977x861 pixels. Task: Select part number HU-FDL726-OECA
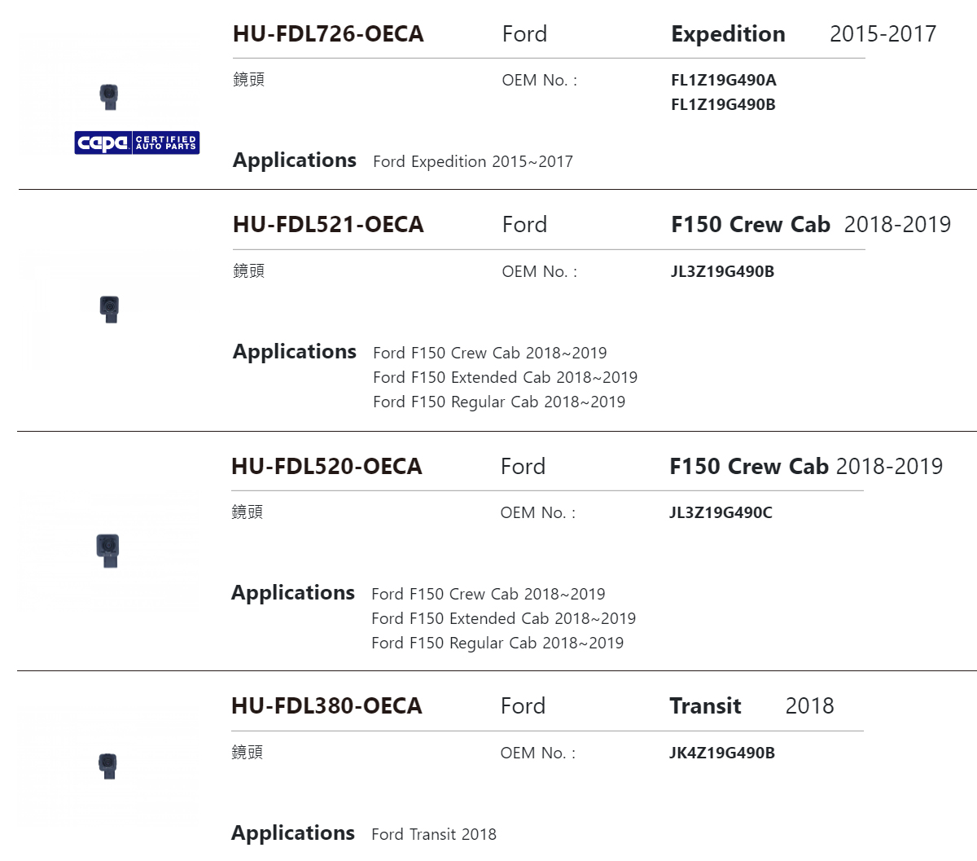328,34
